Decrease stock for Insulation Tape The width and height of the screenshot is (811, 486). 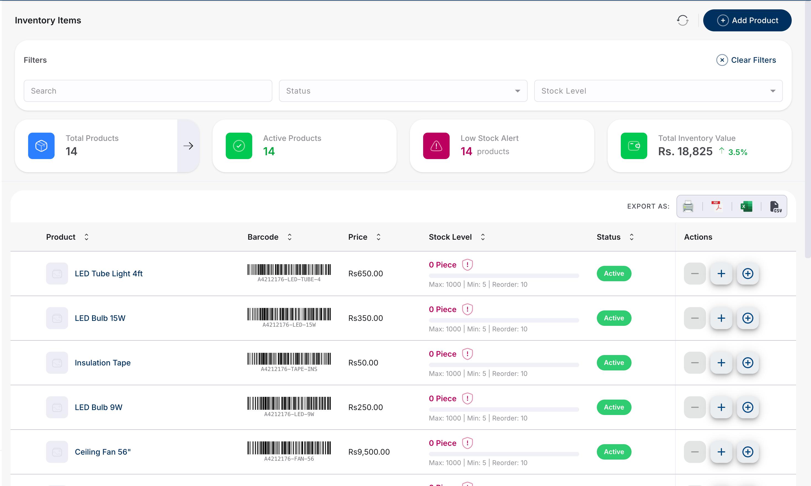(x=695, y=362)
